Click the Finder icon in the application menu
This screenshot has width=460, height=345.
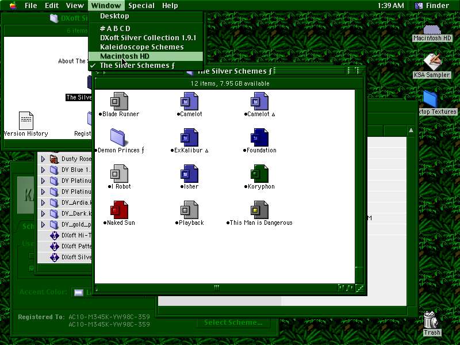419,6
